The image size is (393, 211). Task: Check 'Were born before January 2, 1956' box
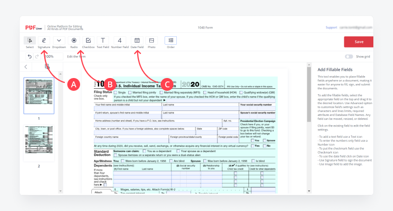pyautogui.click(x=122, y=161)
